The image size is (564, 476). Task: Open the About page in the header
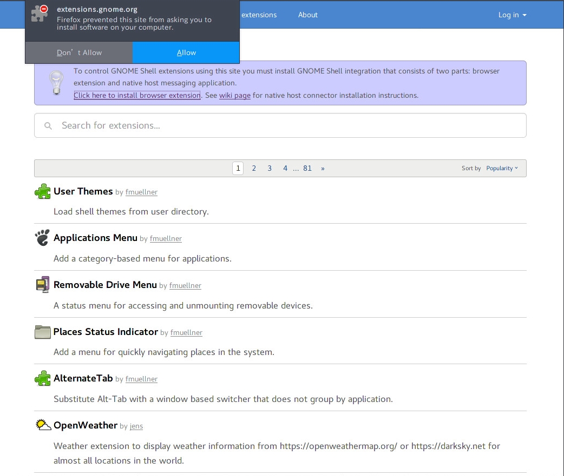(x=307, y=15)
